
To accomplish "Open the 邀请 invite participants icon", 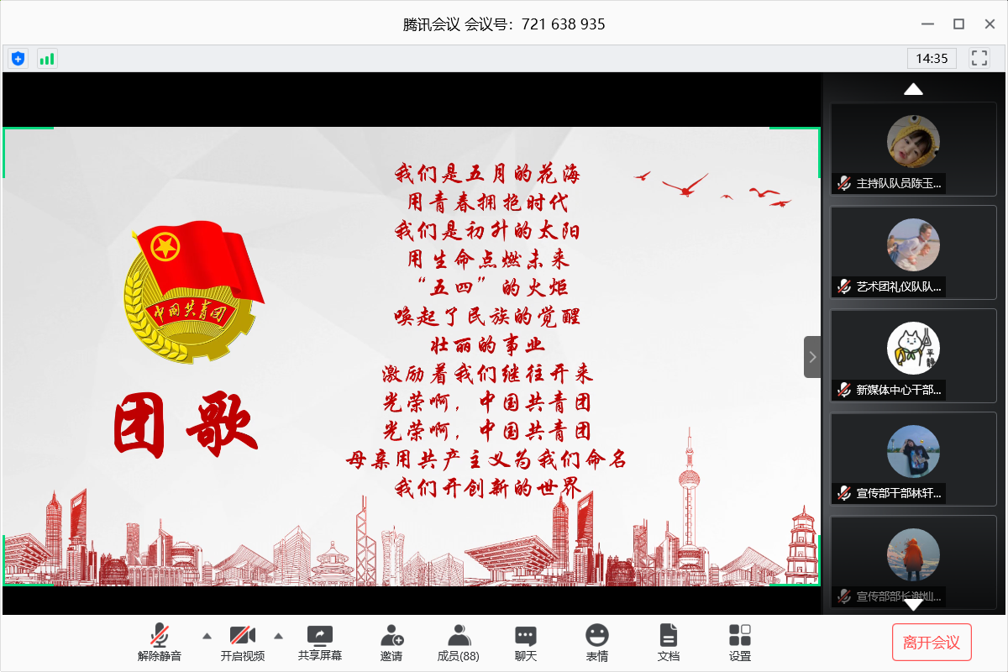I will pos(391,643).
